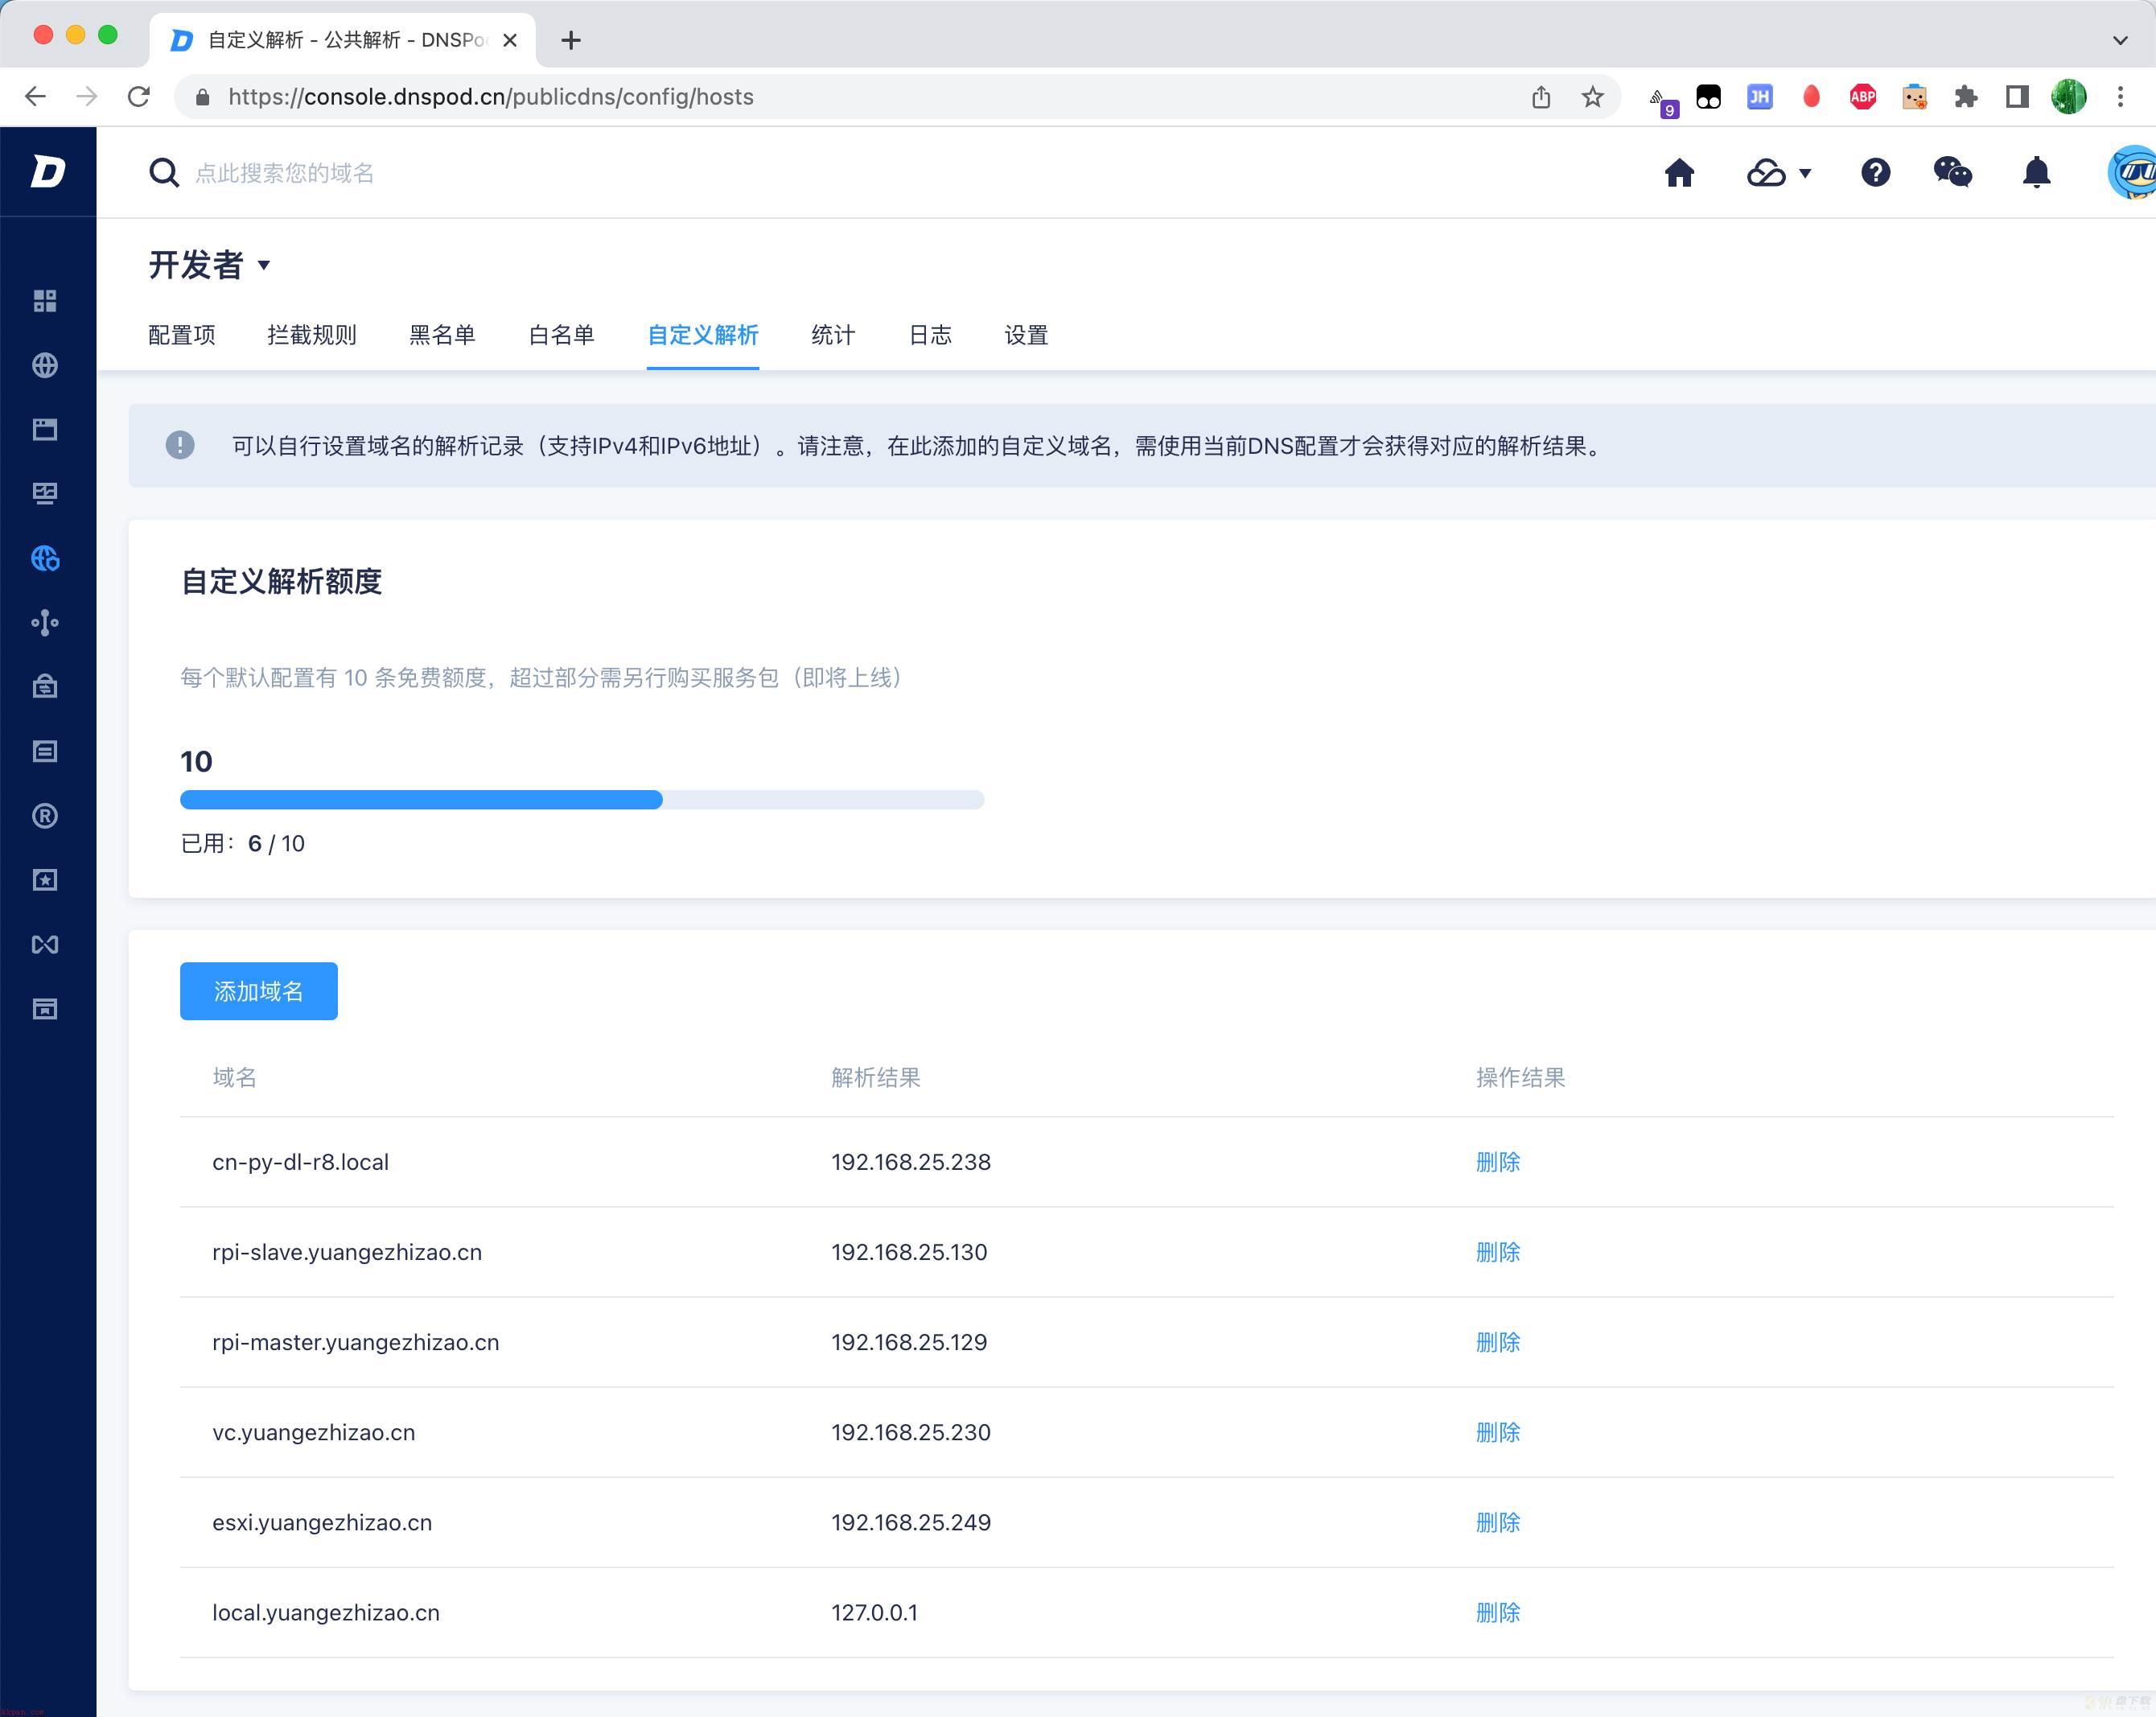Screen dimensions: 2156x1717
Task: Open the registered trademark icon in the sidebar
Action: pyautogui.click(x=45, y=815)
